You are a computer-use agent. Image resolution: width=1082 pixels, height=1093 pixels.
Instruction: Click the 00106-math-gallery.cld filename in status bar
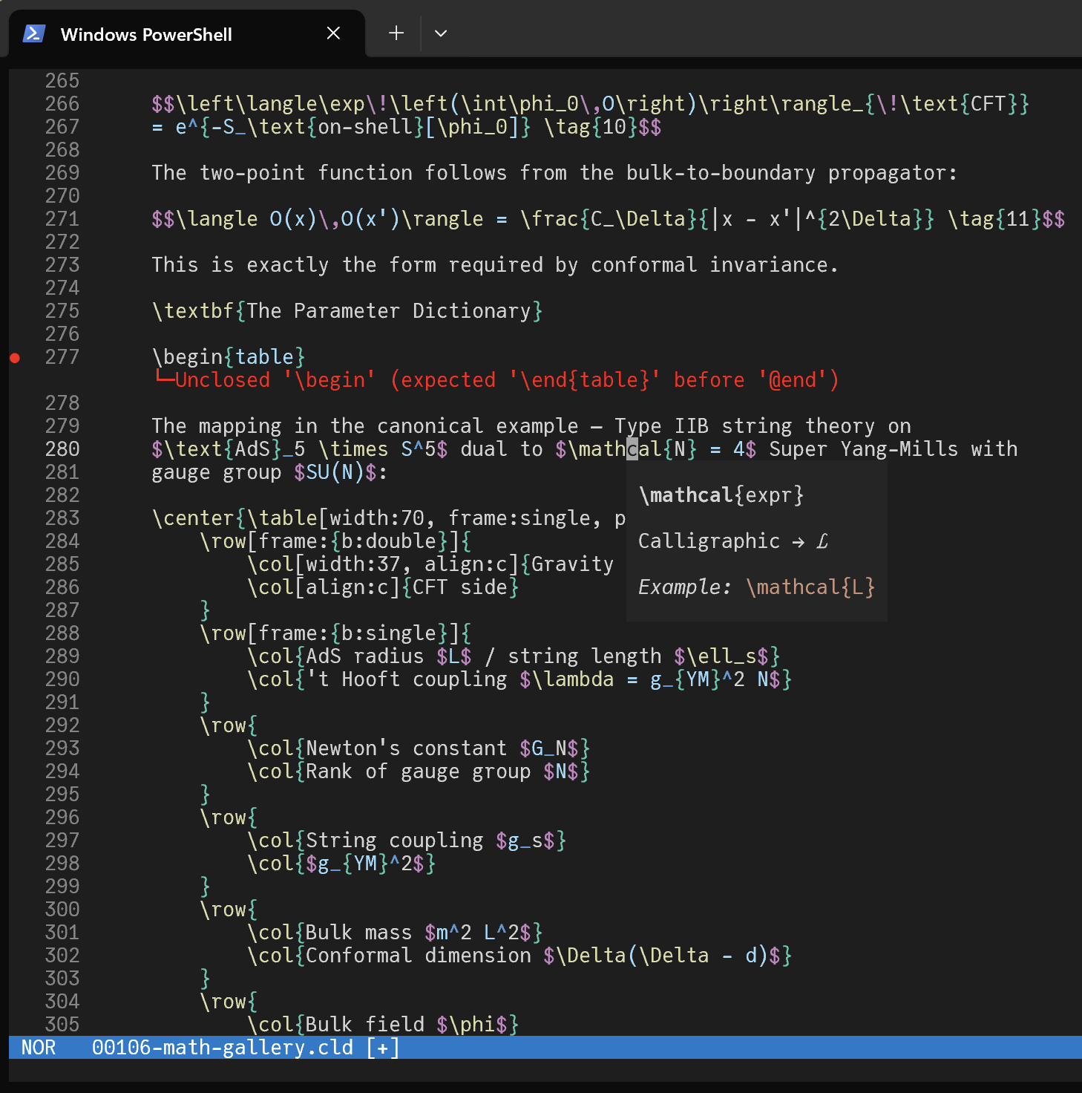pyautogui.click(x=223, y=1048)
